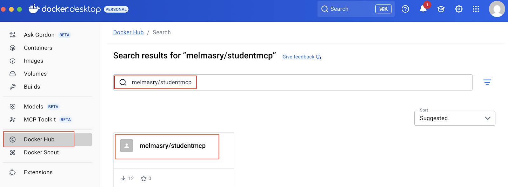The width and height of the screenshot is (508, 187).
Task: Click the star icon on melmasry/studentmcp card
Action: point(144,178)
